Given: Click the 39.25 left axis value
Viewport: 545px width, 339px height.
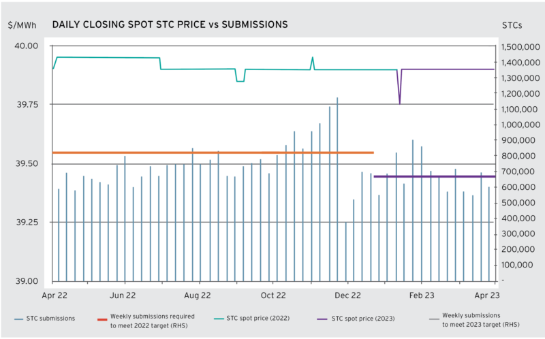Looking at the screenshot, I should click(x=27, y=223).
